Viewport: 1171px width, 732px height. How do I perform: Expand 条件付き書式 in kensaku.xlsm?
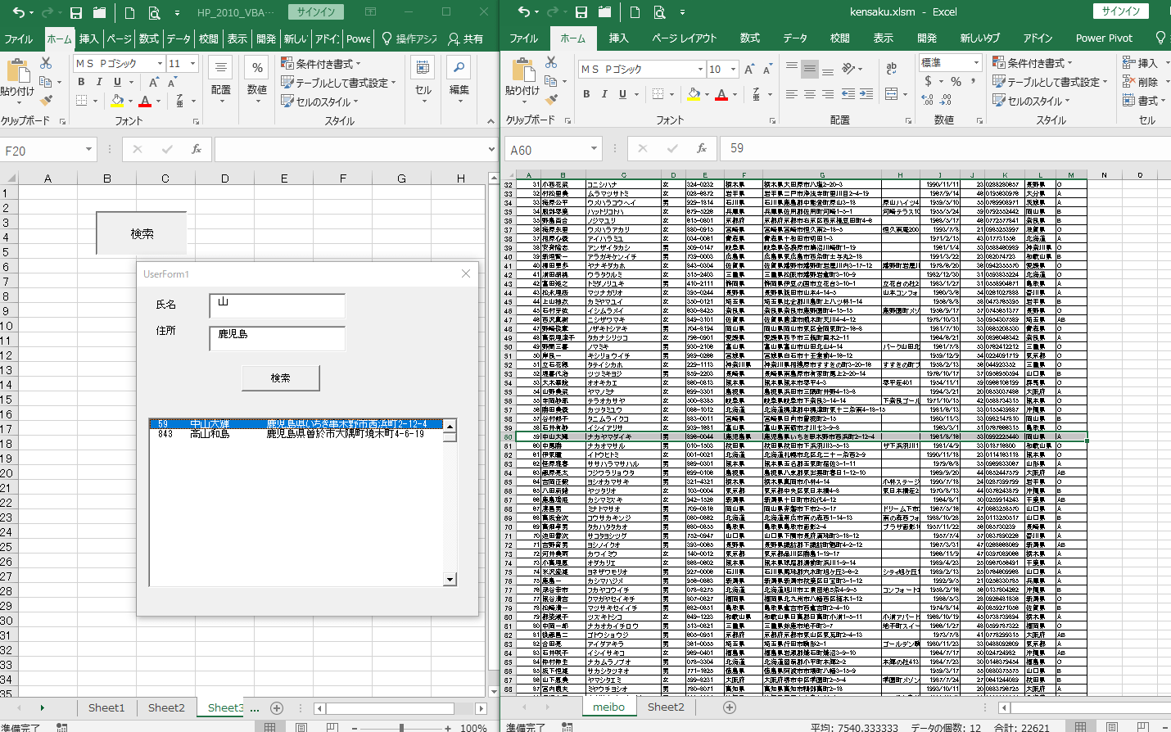1033,63
